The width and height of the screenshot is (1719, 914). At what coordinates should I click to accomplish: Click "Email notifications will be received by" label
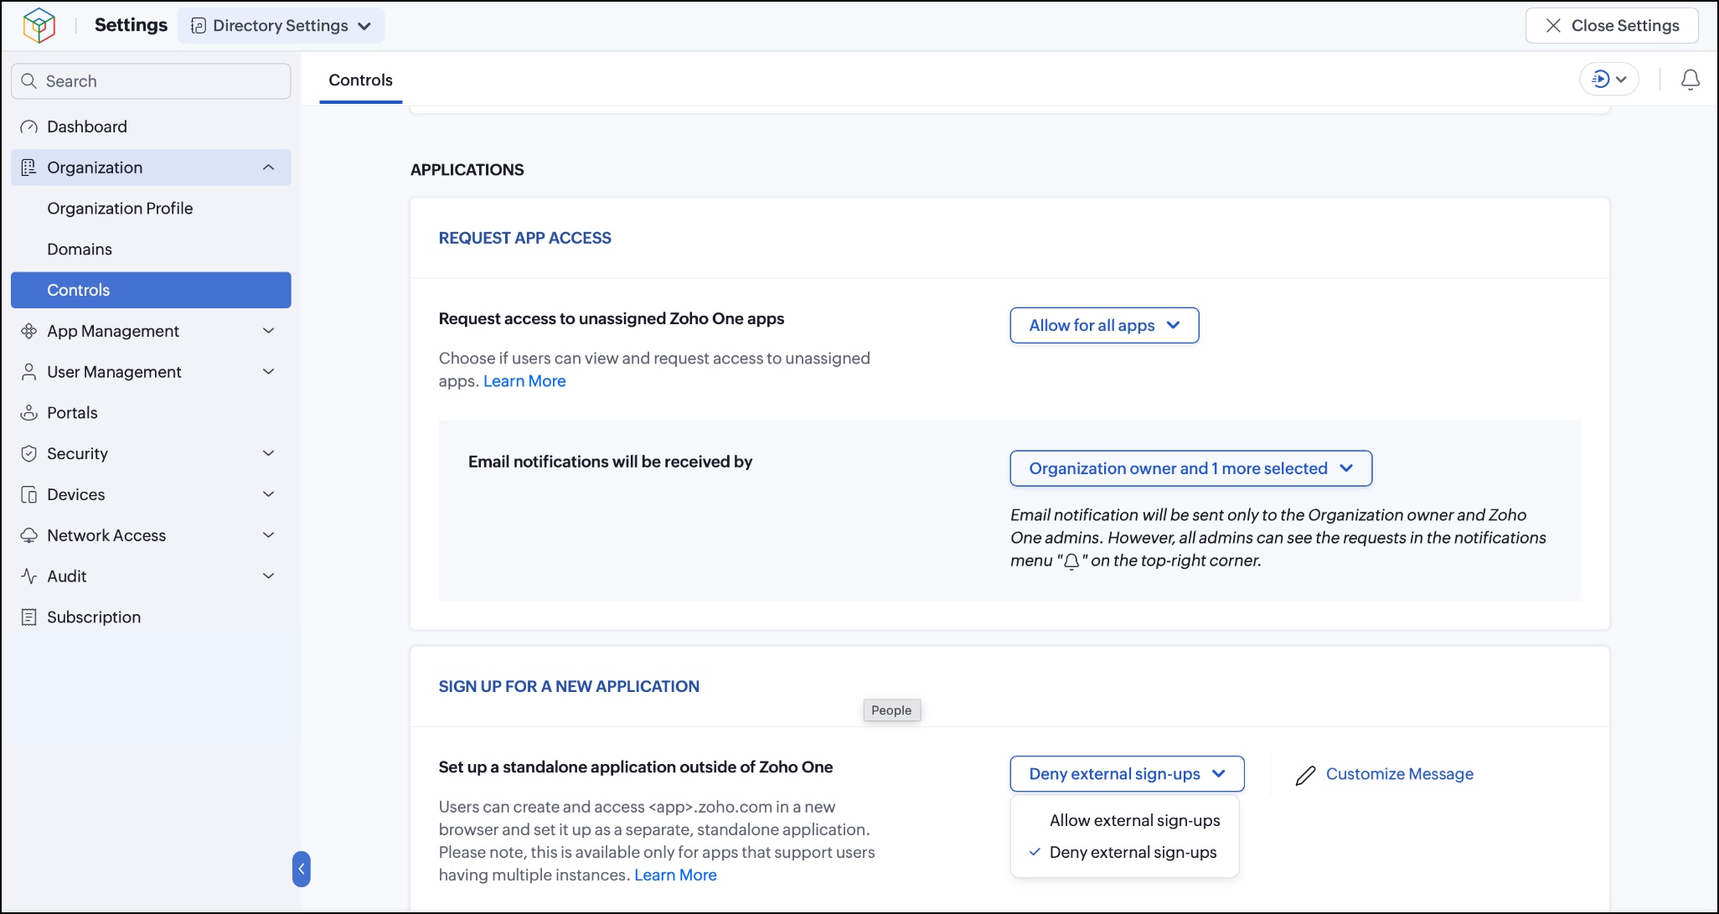(x=610, y=462)
